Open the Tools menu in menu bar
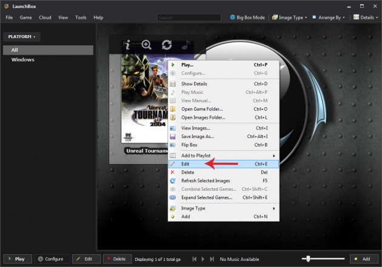Viewport: 382px width, 267px height. (81, 18)
